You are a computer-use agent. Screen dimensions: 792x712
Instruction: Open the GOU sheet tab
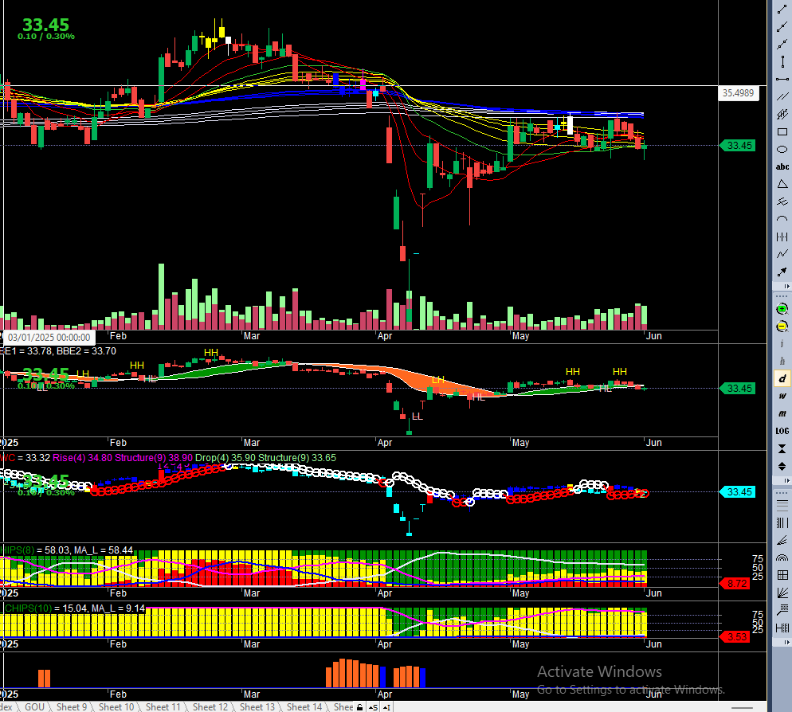click(x=34, y=707)
